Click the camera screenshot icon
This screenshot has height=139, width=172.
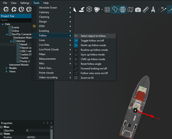point(138,10)
